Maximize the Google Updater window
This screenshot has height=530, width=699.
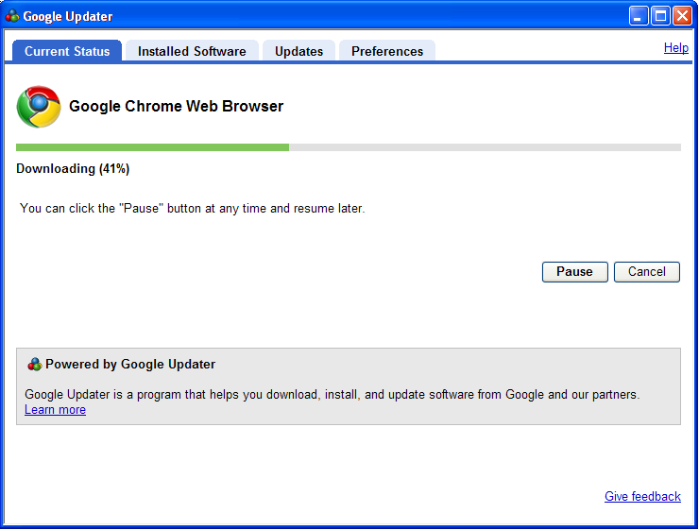[x=660, y=16]
